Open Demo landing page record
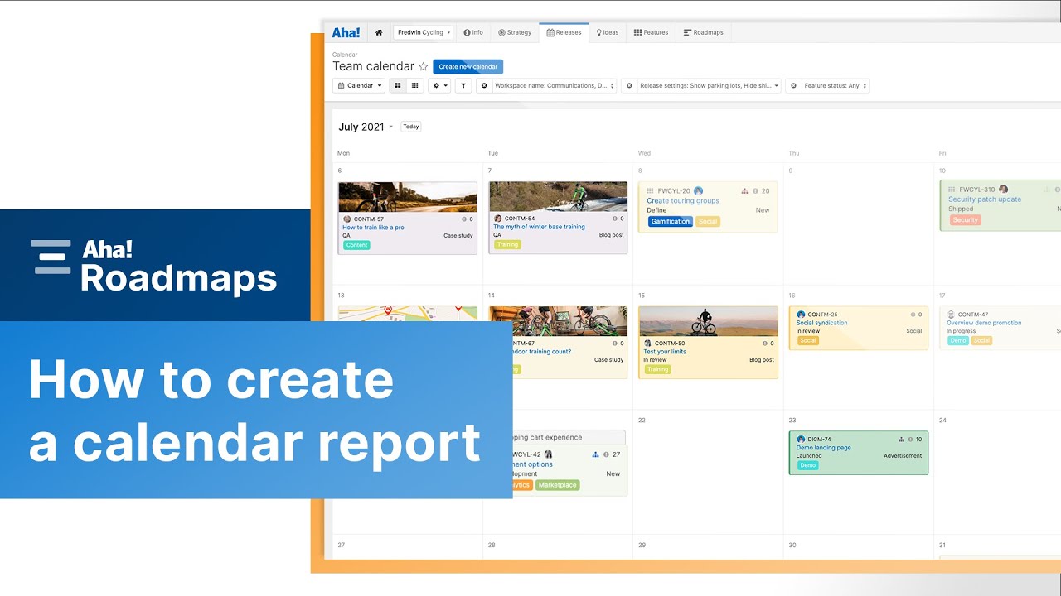The image size is (1061, 596). click(x=824, y=448)
